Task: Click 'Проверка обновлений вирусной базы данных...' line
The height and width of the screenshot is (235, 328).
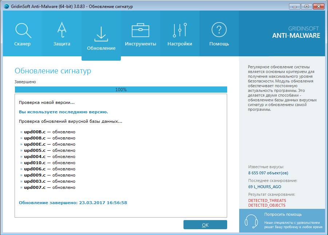Action: (71, 121)
